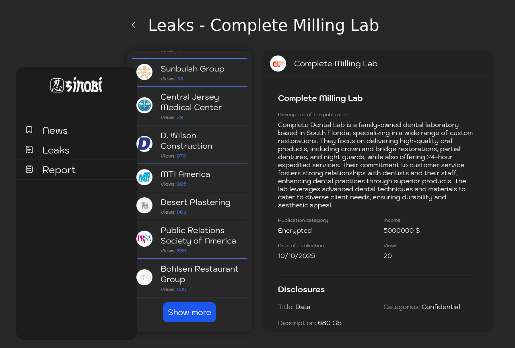The image size is (515, 348).
Task: Click the Desert Plastering building icon
Action: pyautogui.click(x=144, y=205)
